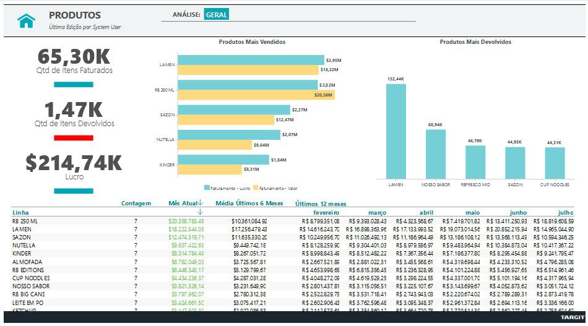Screen dimensions: 588x326
Task: Click the abril column header
Action: (426, 212)
